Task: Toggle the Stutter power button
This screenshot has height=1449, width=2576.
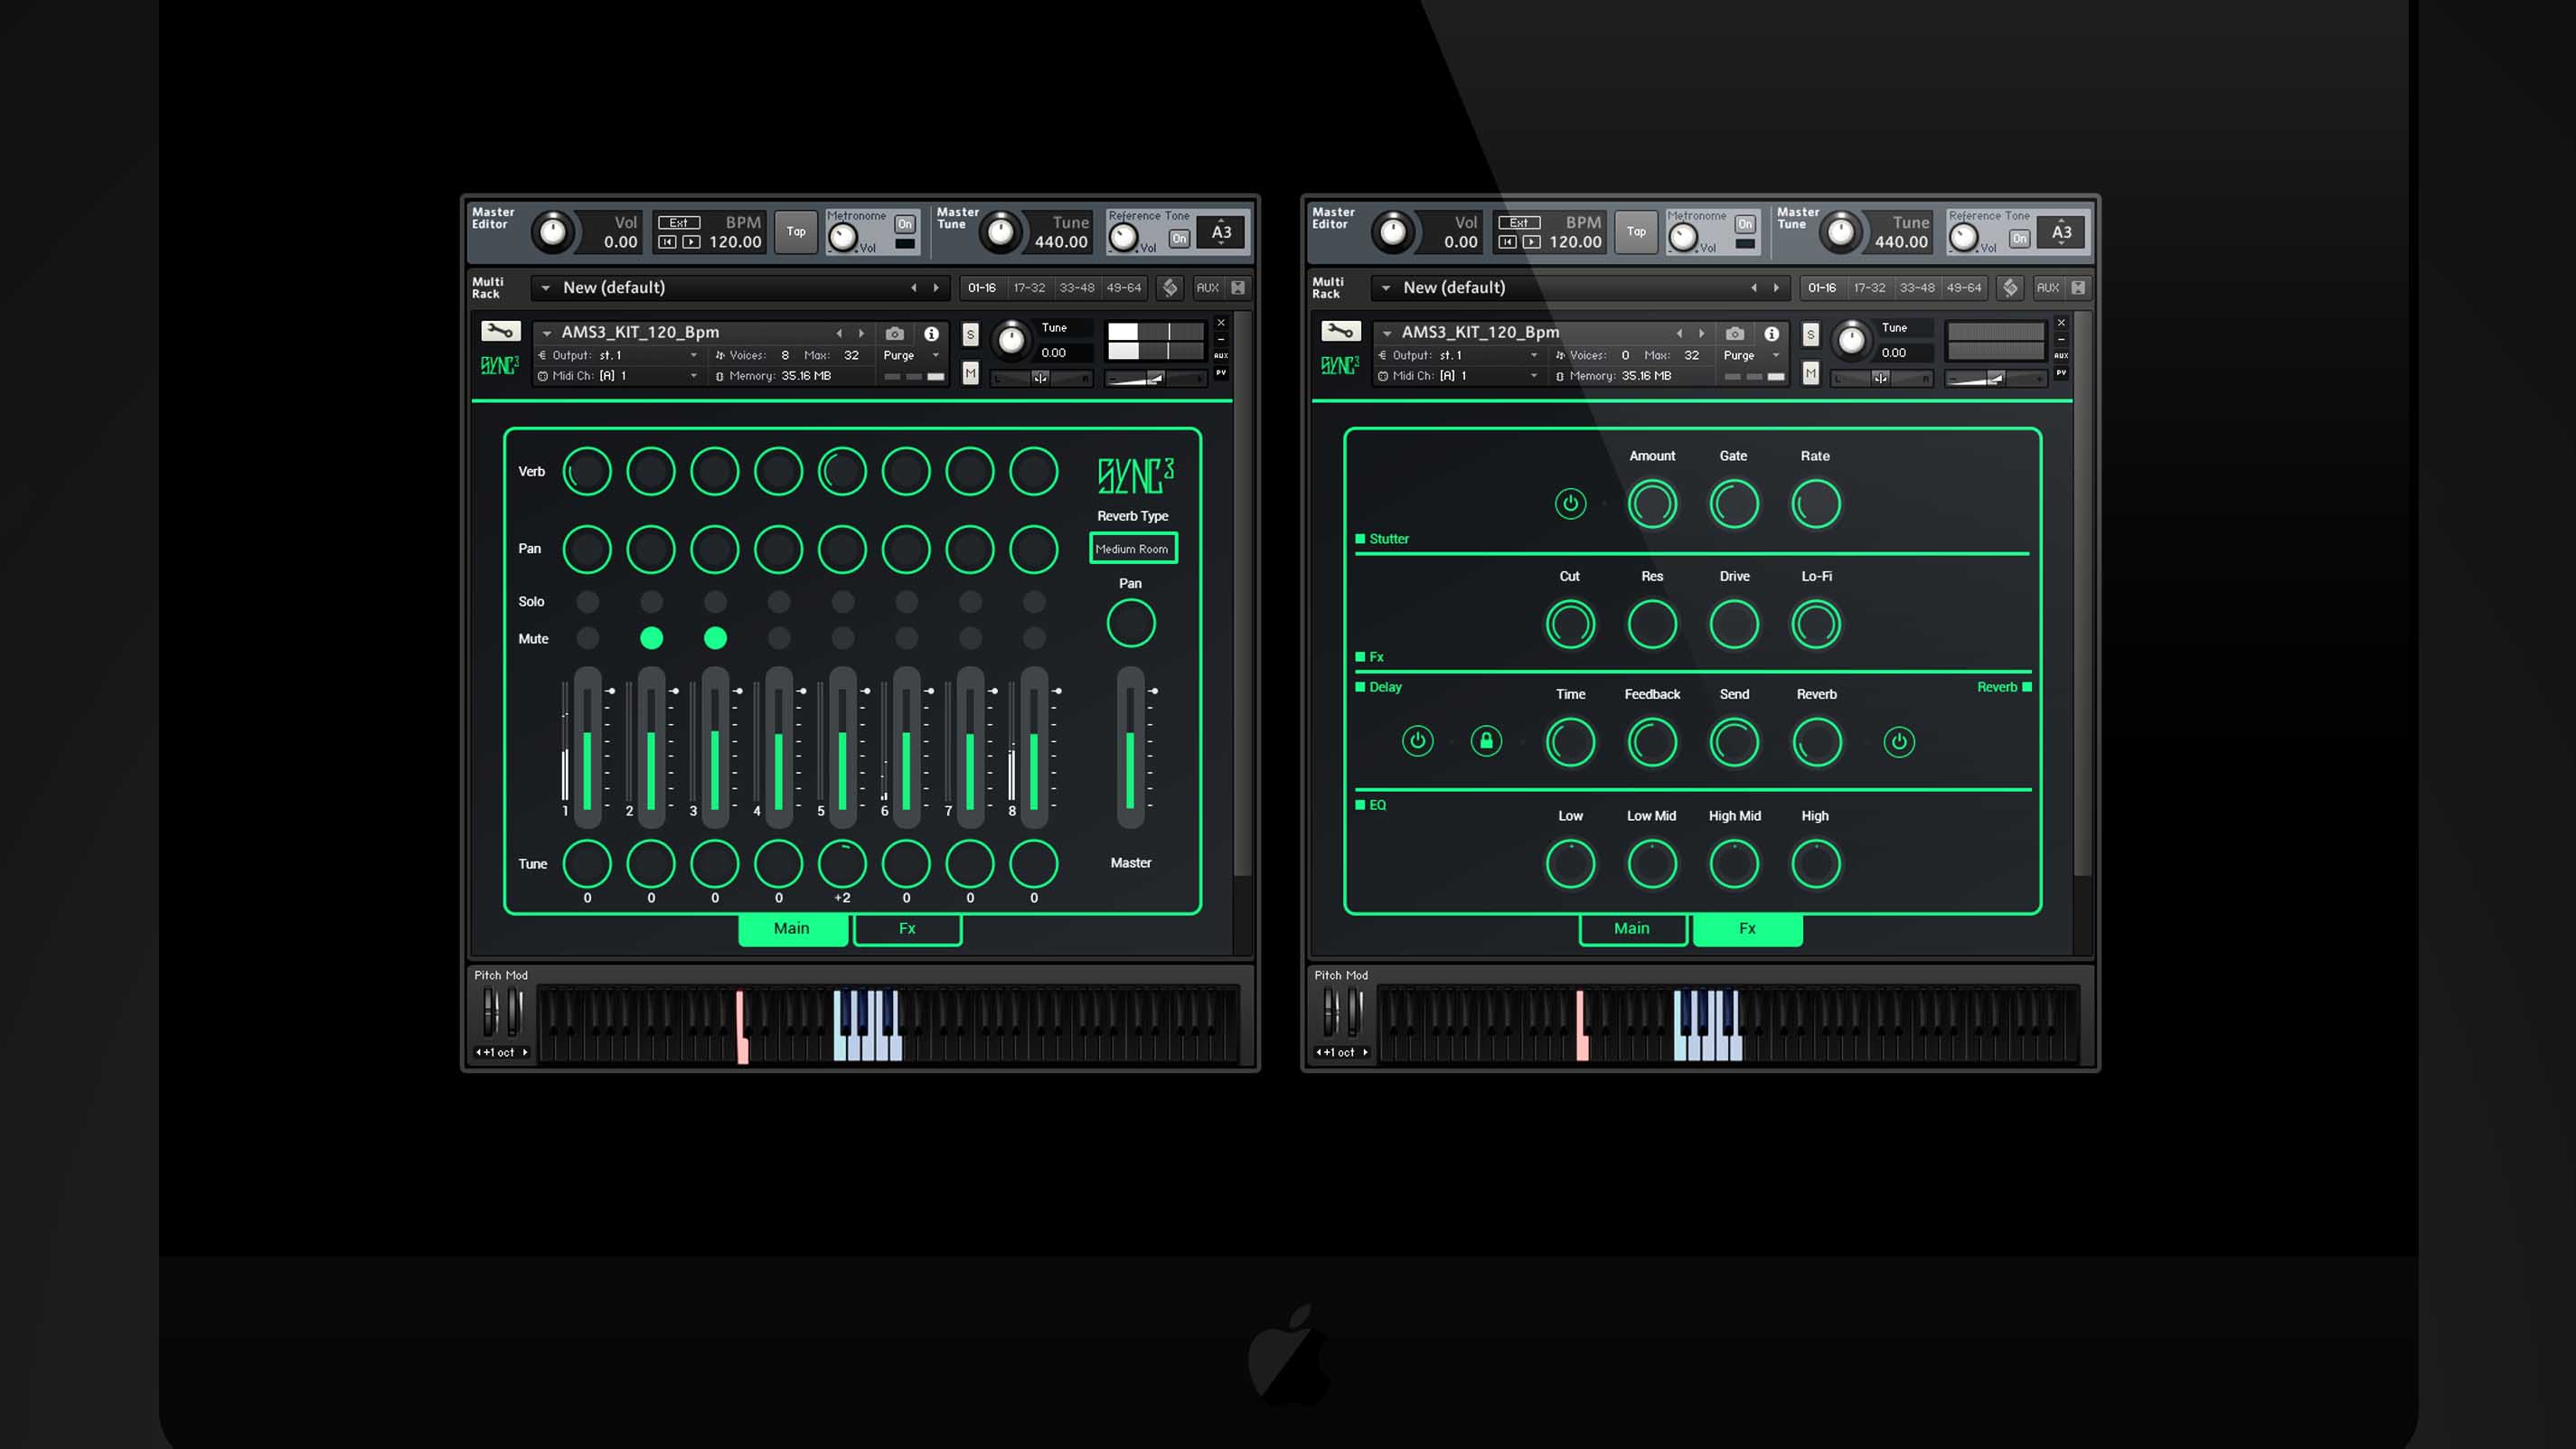Action: (1570, 503)
